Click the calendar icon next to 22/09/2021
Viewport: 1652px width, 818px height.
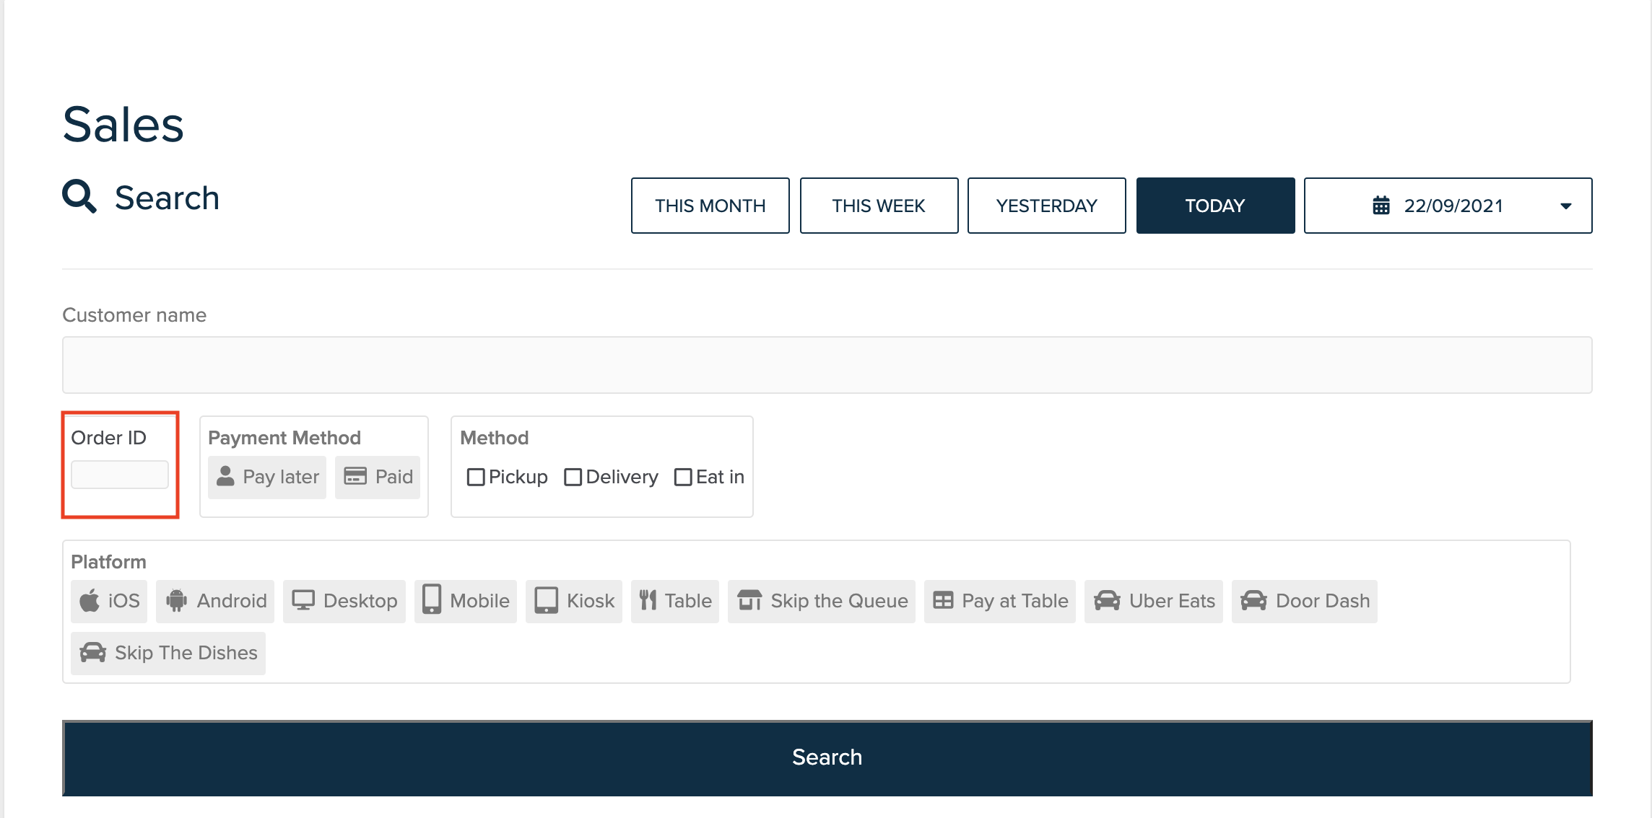tap(1380, 206)
